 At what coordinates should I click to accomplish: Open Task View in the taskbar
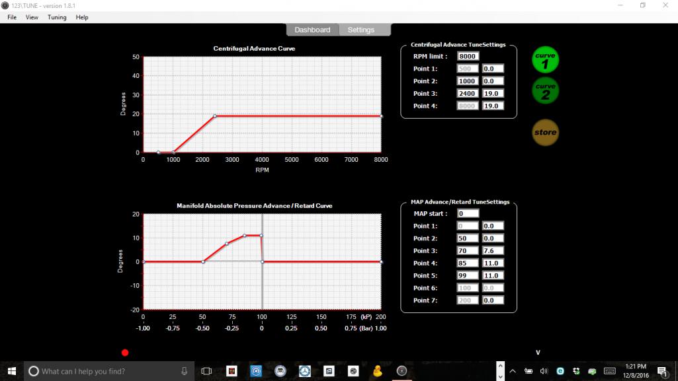click(x=206, y=371)
